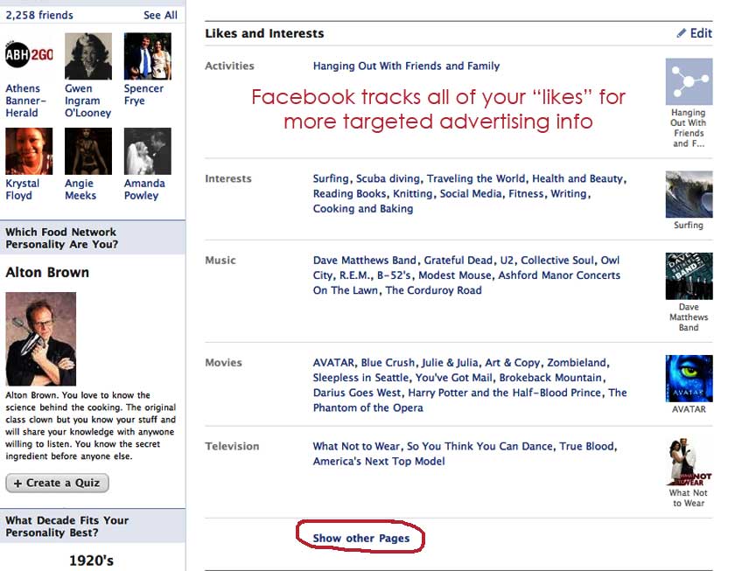The width and height of the screenshot is (756, 571).
Task: Click the Fitness interest link
Action: 526,193
